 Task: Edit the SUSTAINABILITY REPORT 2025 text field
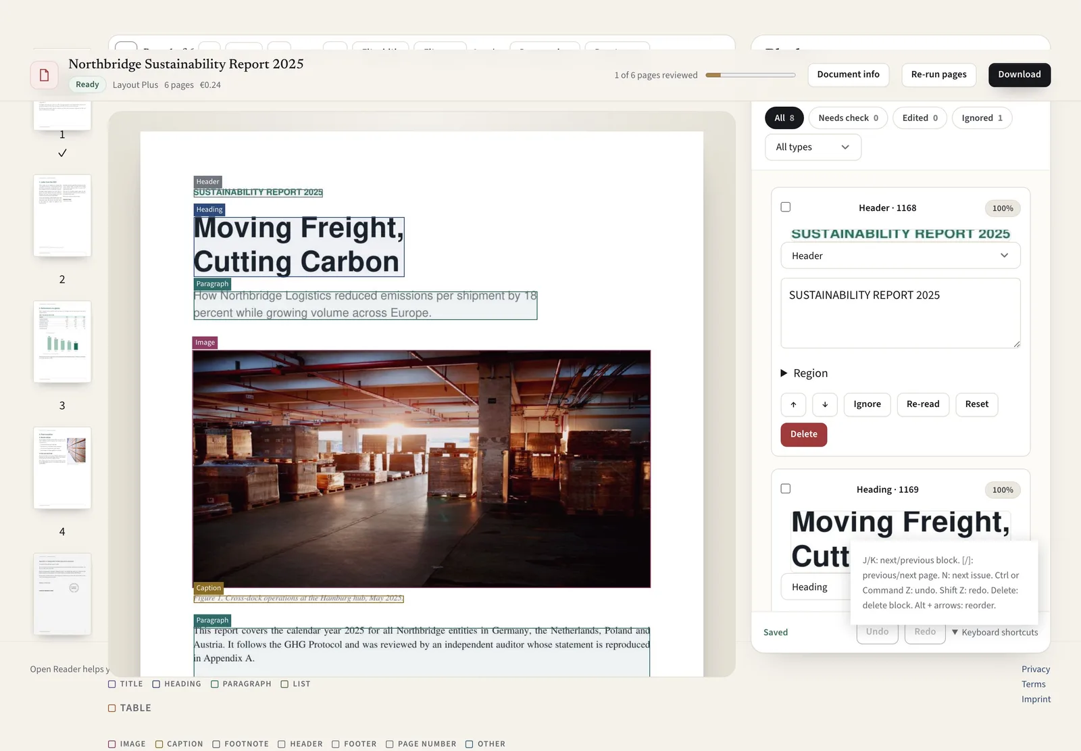[901, 313]
